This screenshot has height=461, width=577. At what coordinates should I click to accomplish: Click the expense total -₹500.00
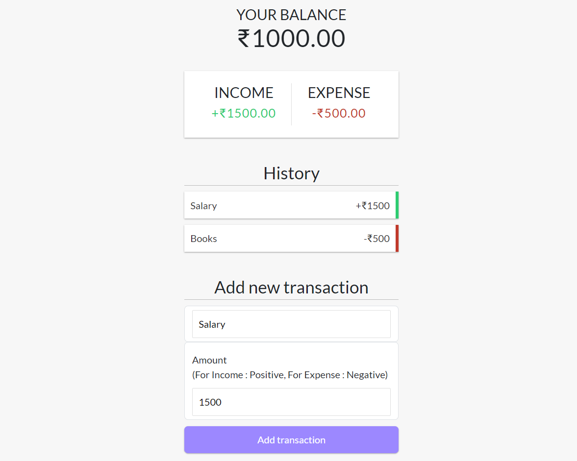point(339,113)
